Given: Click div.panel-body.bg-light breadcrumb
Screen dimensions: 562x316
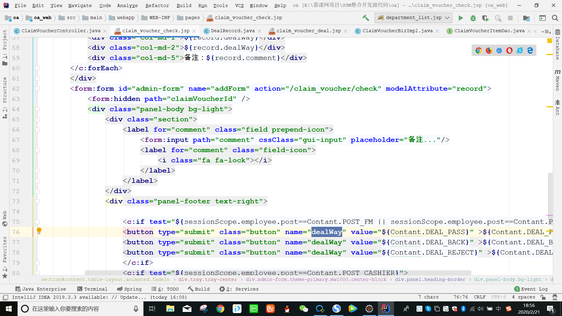Looking at the screenshot, I should click(x=508, y=279).
